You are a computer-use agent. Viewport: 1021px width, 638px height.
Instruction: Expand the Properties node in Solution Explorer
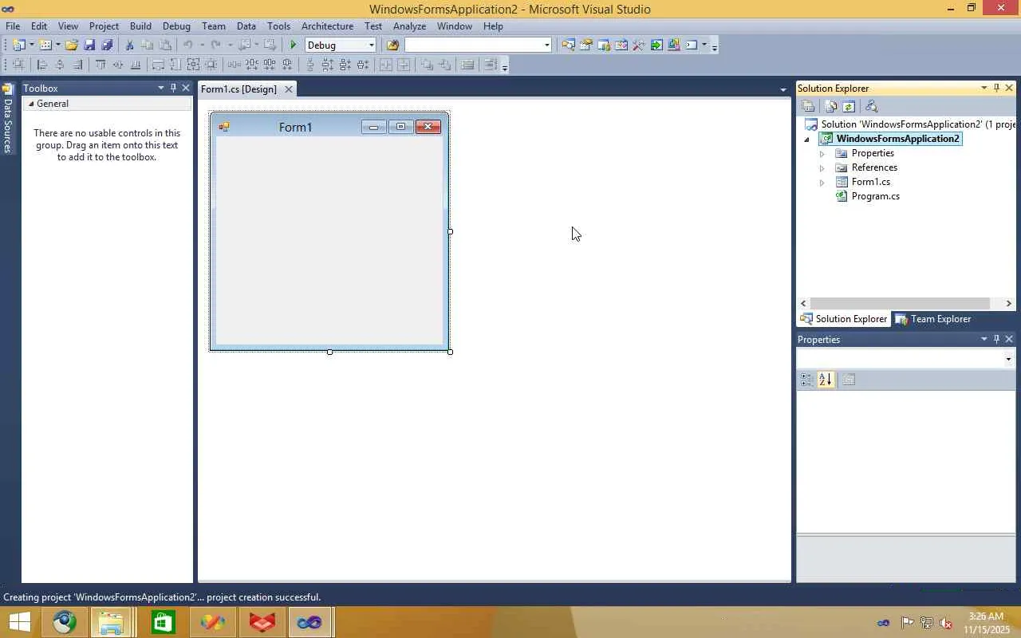coord(822,153)
